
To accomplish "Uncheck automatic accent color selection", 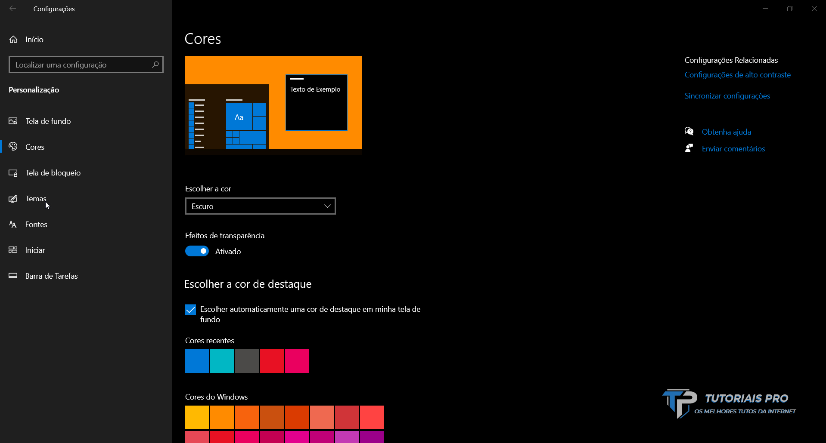I will [x=190, y=309].
